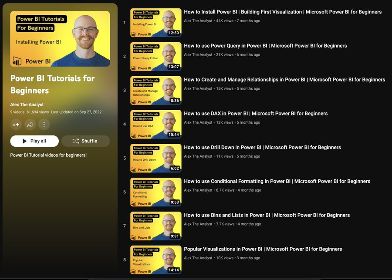Open the playlist cover thumbnail Installing Power BI
Viewport: 392px width, 280px height.
pos(60,39)
